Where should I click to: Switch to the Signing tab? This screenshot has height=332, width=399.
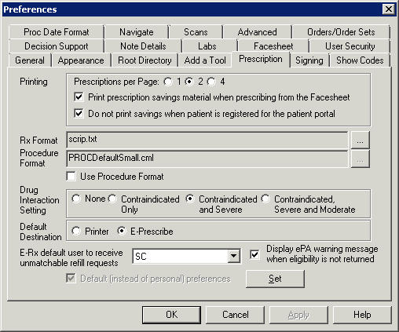point(309,60)
